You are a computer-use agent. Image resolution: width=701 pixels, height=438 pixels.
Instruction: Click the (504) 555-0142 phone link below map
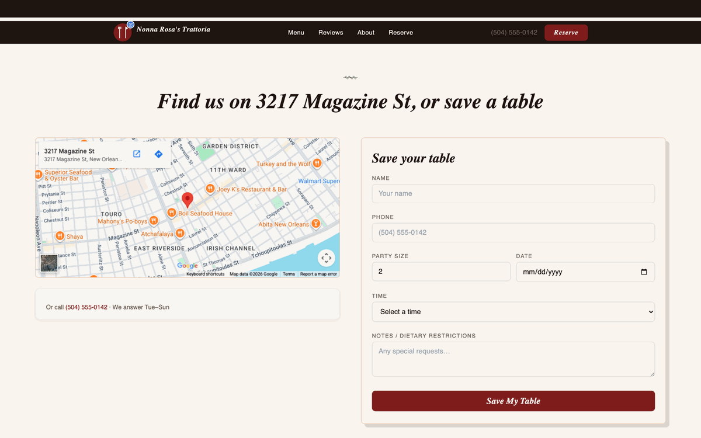[86, 307]
